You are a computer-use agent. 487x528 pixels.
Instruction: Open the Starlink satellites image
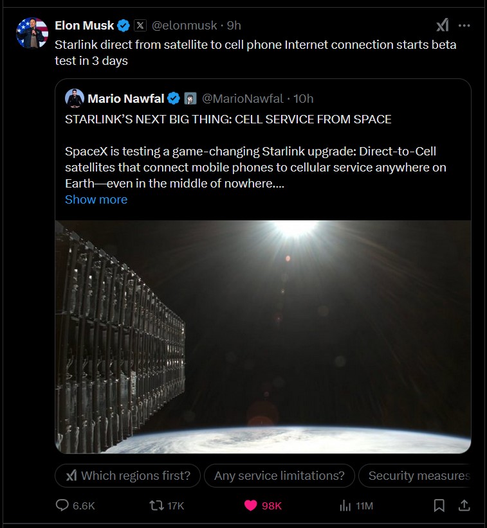click(x=263, y=337)
